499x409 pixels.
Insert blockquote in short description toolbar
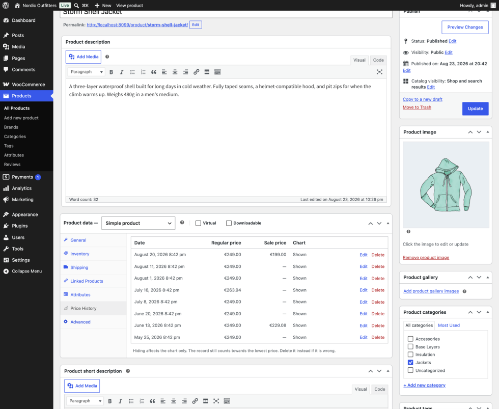[x=152, y=401]
